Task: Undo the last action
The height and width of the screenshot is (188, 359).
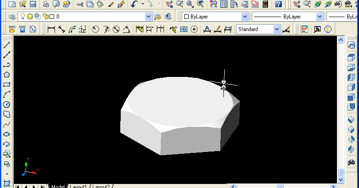Action: pos(135,4)
